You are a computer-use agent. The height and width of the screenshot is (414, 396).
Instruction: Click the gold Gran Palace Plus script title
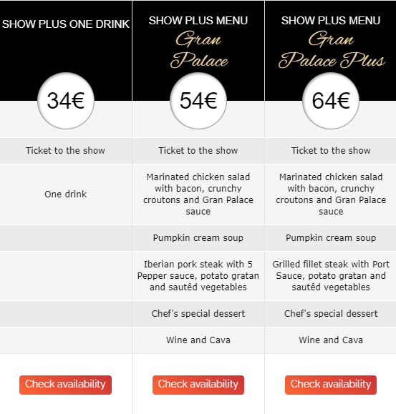[x=332, y=49]
